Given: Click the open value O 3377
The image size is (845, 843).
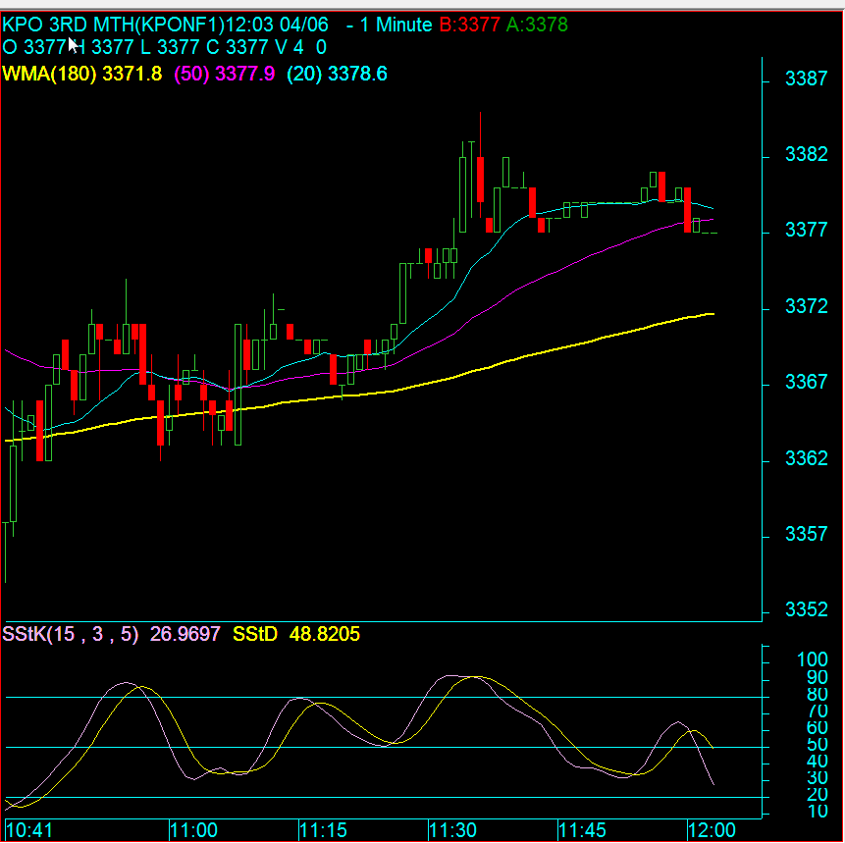Looking at the screenshot, I should click(34, 47).
